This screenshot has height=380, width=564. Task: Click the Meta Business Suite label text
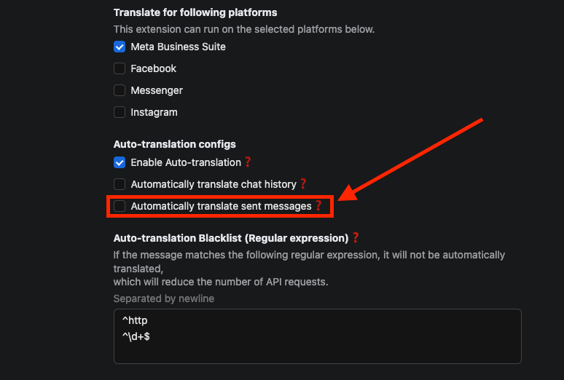179,47
